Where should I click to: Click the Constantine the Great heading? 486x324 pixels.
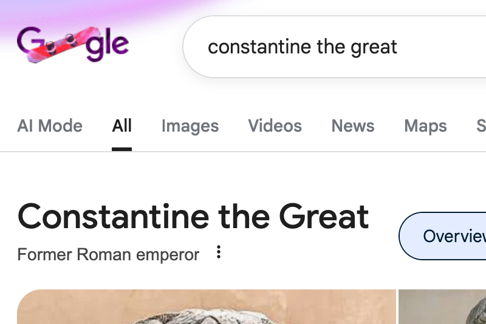coord(193,217)
